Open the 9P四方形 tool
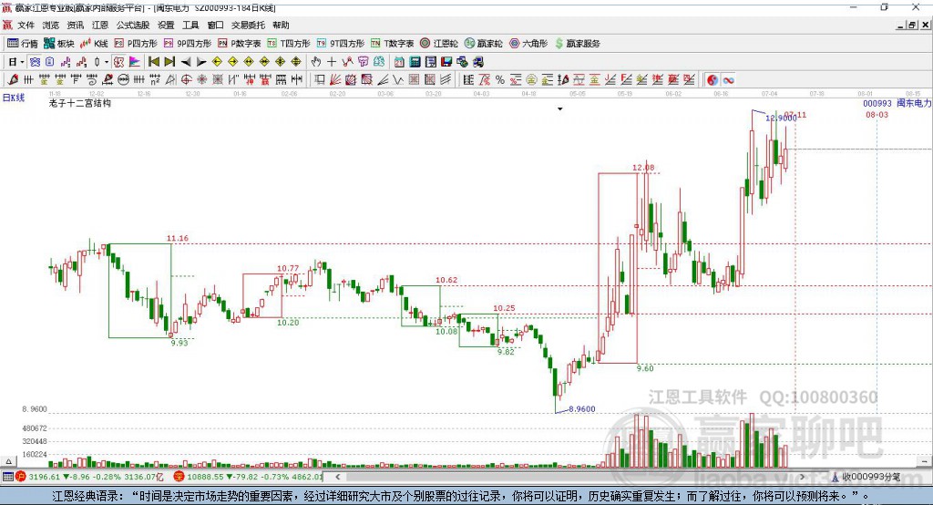933x505 pixels. (x=188, y=44)
